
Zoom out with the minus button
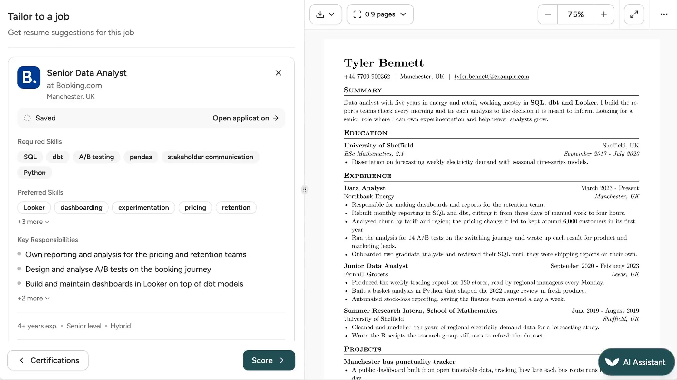548,14
